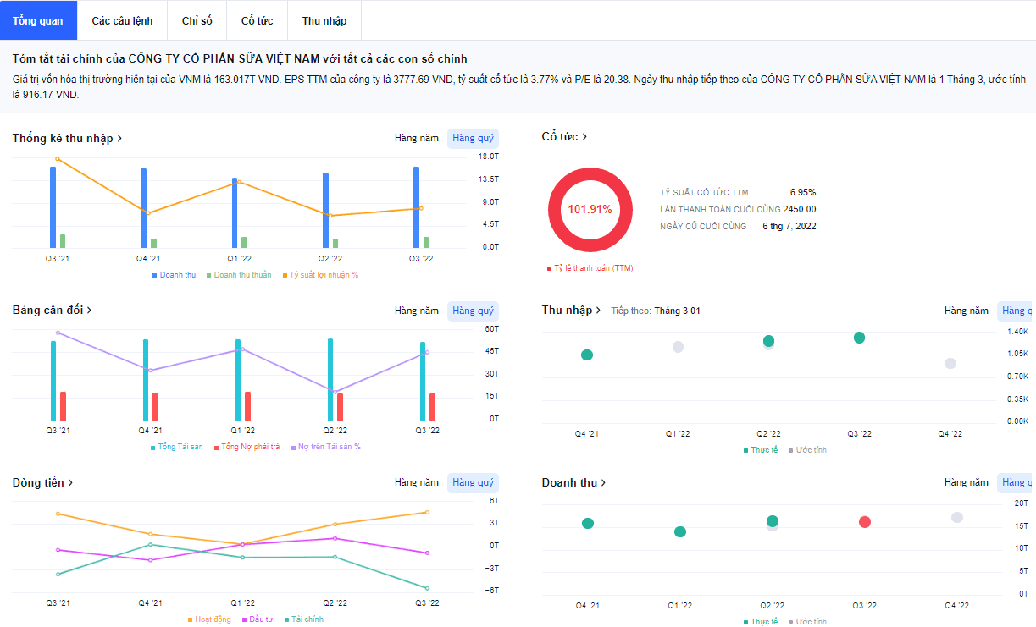Open the Bảng cân đối section heading
This screenshot has height=627, width=1036.
52,311
